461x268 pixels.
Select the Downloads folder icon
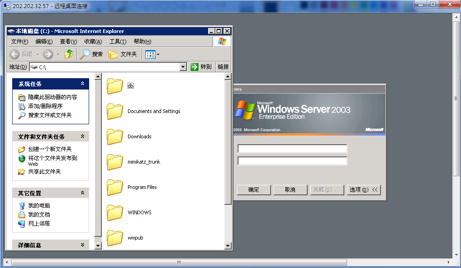[114, 136]
